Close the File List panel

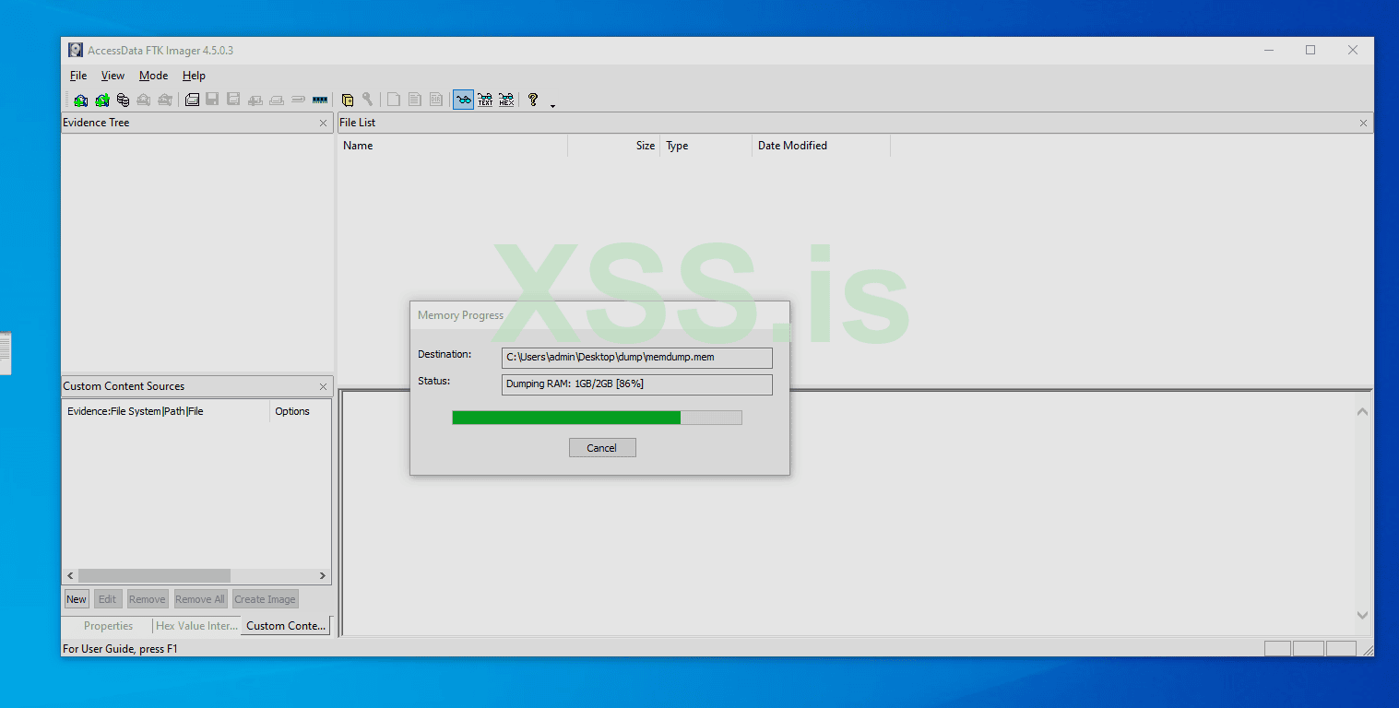click(x=1363, y=123)
